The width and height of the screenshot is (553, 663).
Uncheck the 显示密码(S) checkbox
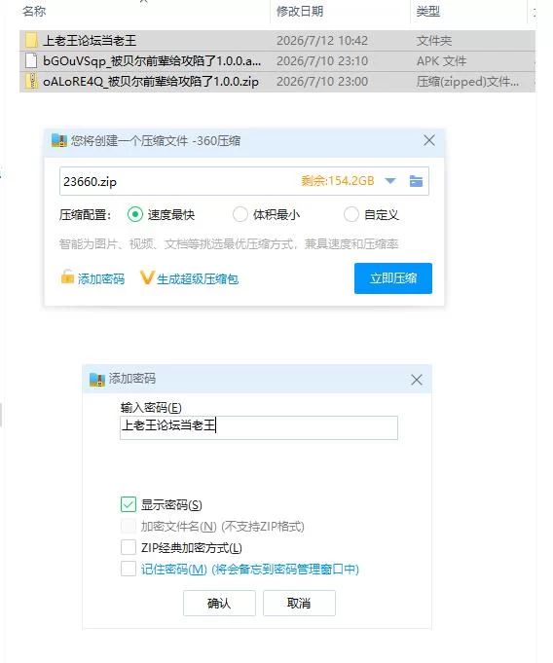[129, 504]
